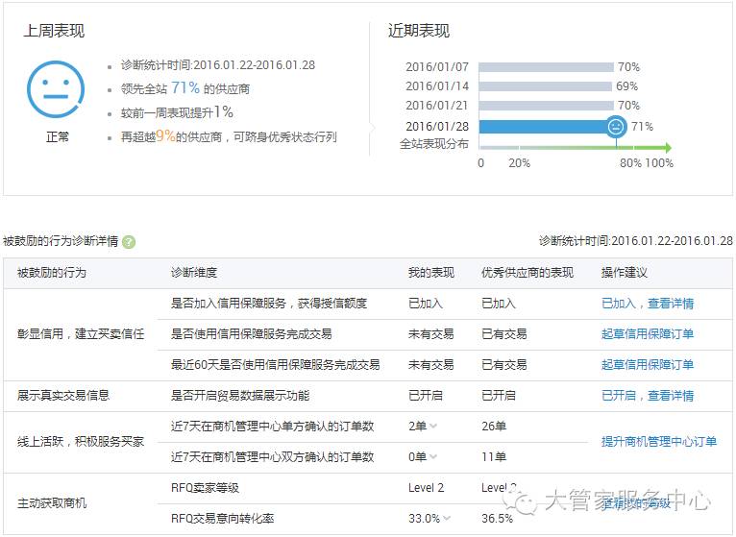The height and width of the screenshot is (537, 736).
Task: Click the 2016/01/28 blue progress bar
Action: pos(543,126)
